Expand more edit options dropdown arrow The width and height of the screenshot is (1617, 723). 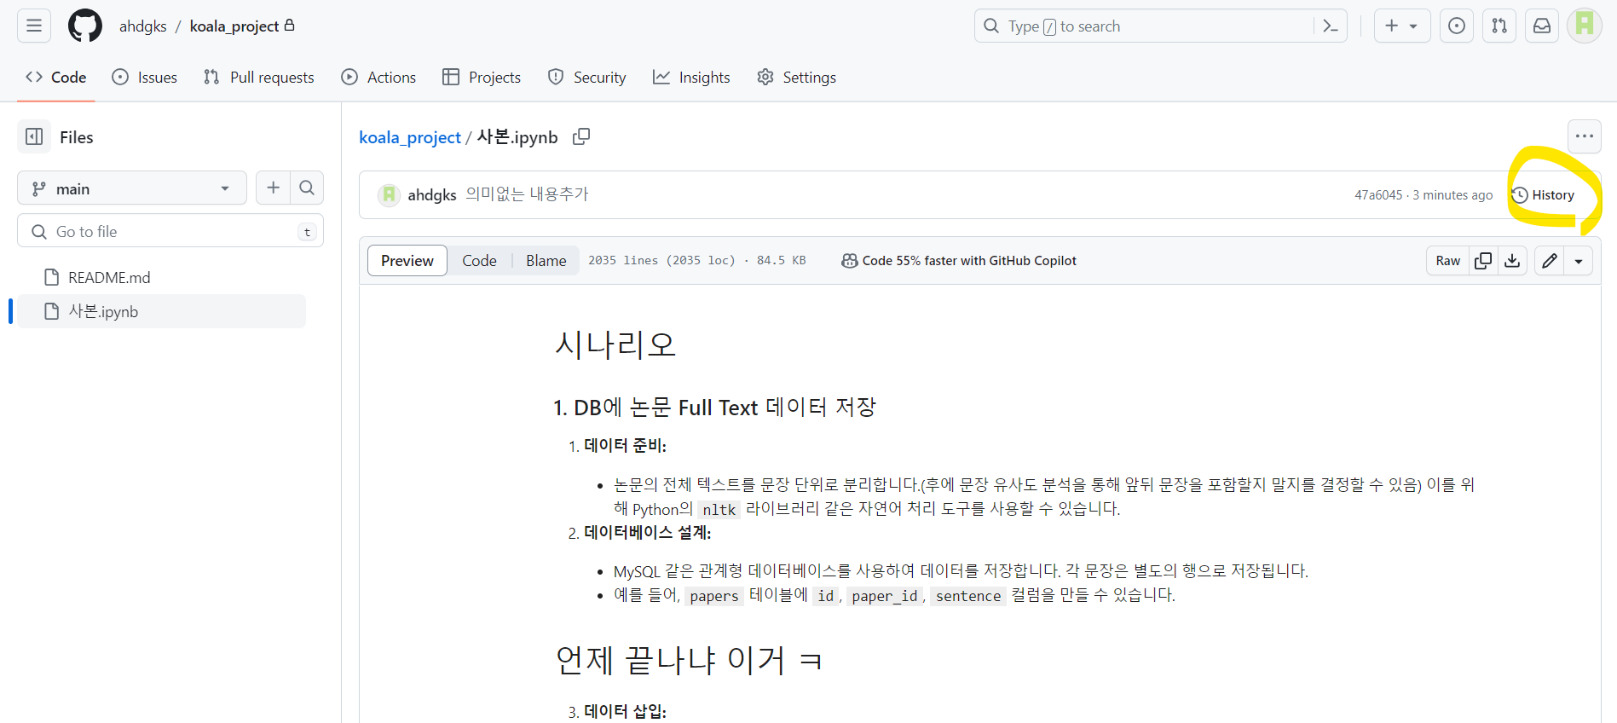pos(1579,261)
